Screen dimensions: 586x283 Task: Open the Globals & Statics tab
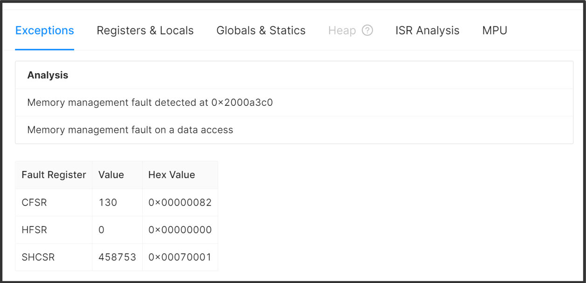[261, 30]
